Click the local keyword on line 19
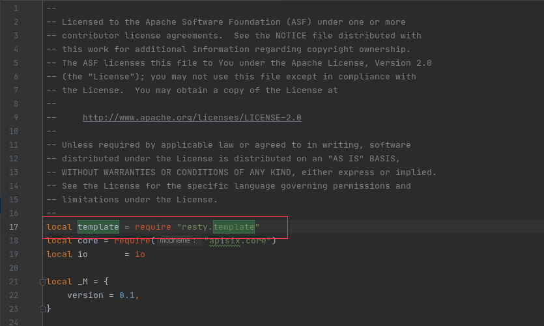The image size is (544, 326). [x=59, y=254]
